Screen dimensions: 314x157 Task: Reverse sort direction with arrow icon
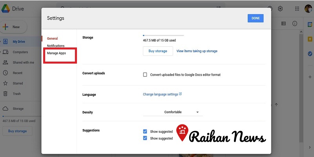[x=276, y=105]
